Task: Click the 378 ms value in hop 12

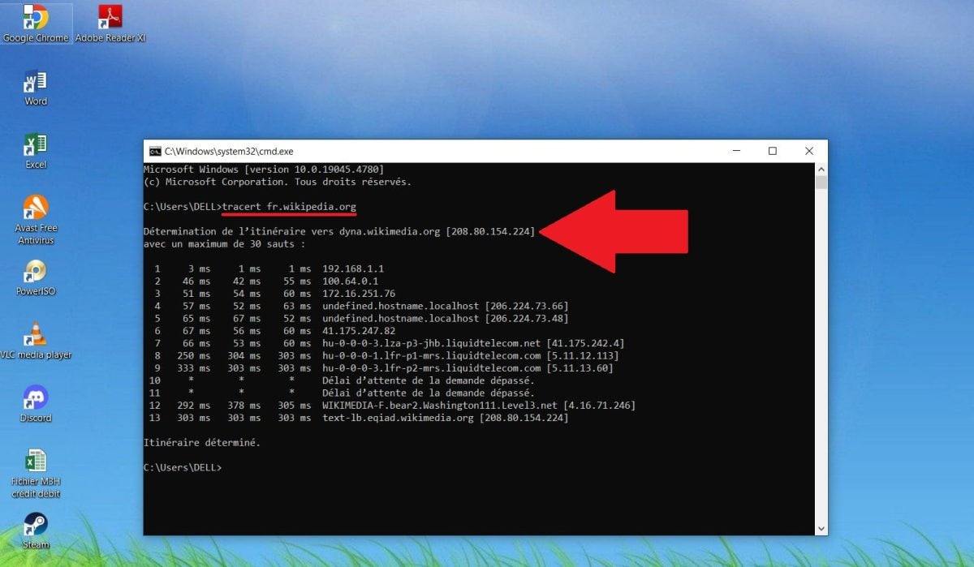Action: click(244, 406)
